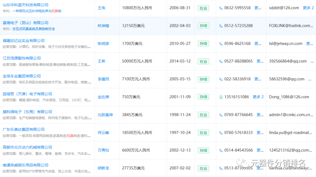Image resolution: width=316 pixels, height=177 pixels.
Task: Open legal representative 王希
Action: click(x=101, y=61)
